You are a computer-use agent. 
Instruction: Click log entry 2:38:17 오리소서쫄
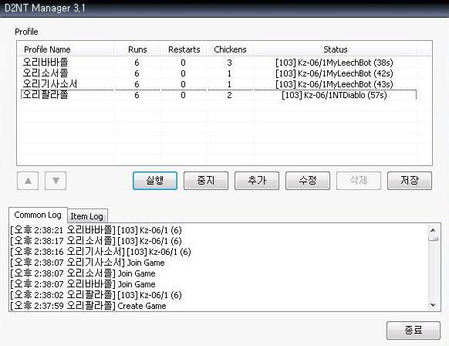click(96, 241)
